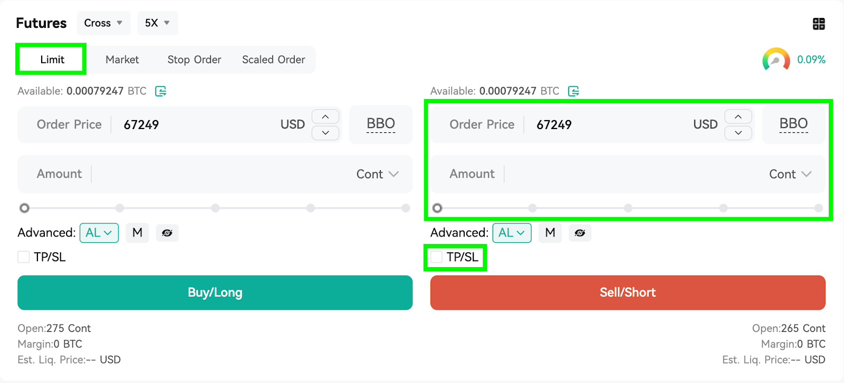Expand the buy side Cont unit dropdown

377,174
